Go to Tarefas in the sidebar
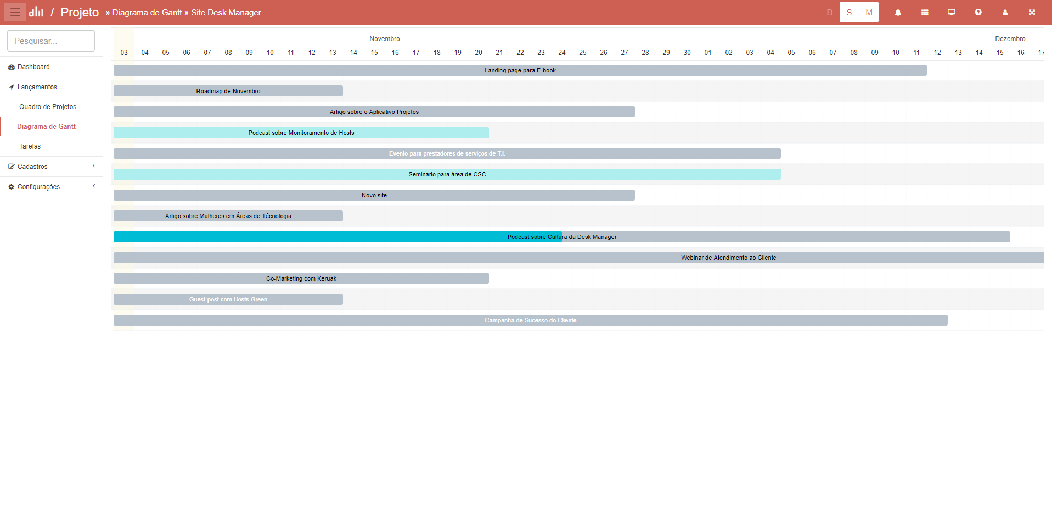The image size is (1052, 519). pyautogui.click(x=30, y=146)
